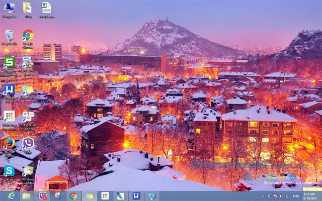322x201 pixels.
Task: Open the desktop shortcut right of Kingsoft Spreadsheets
Action: tap(28, 66)
